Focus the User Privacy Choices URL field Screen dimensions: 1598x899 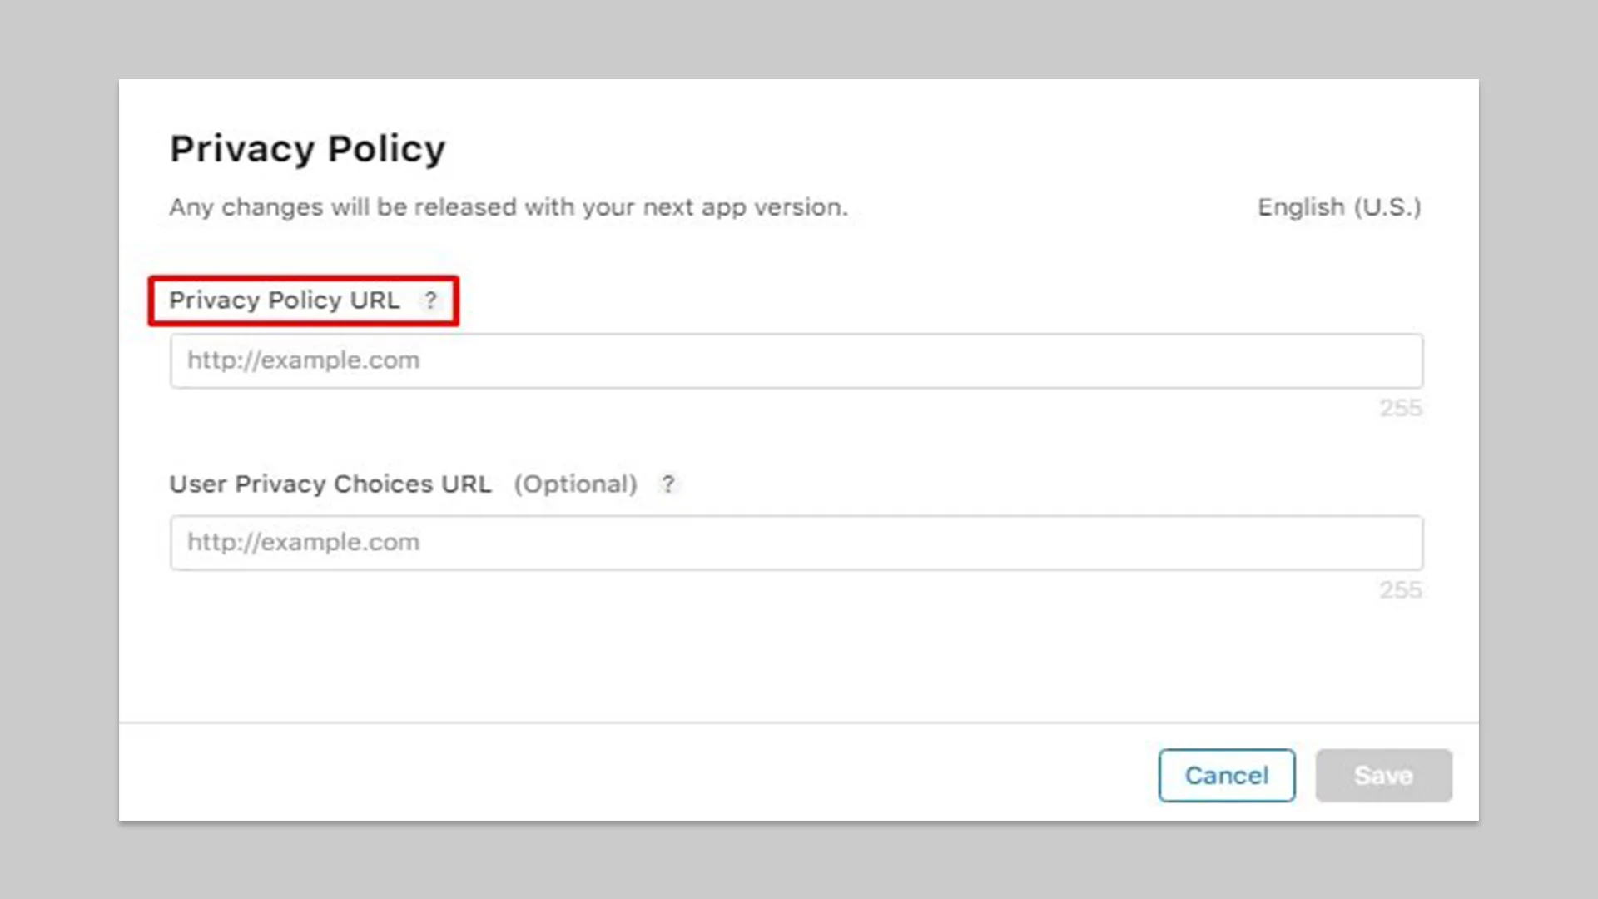[796, 543]
